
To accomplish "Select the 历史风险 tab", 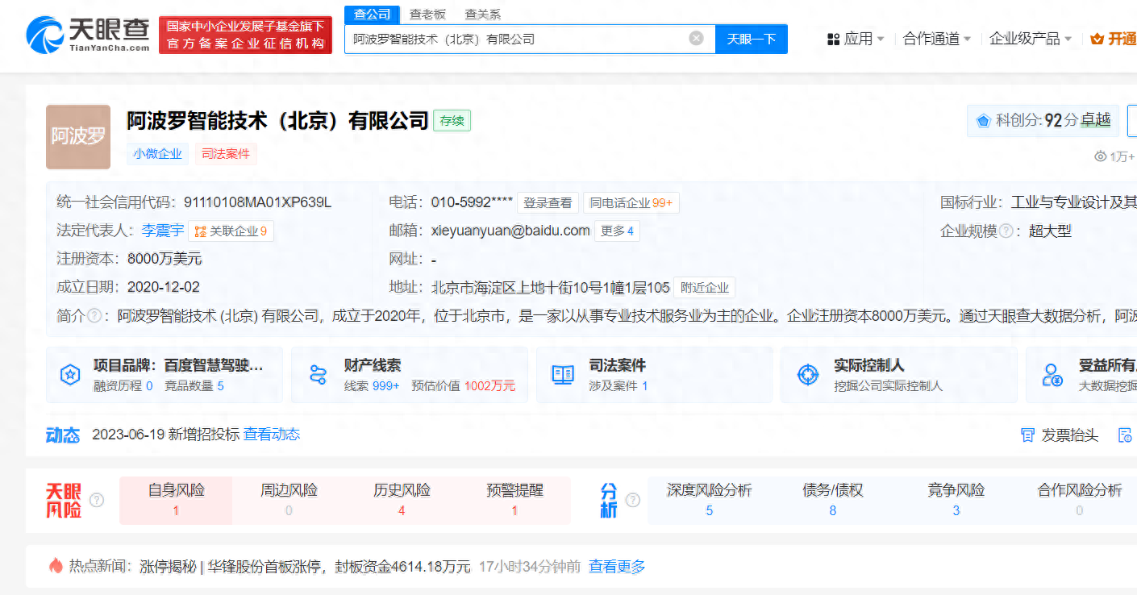I will [402, 501].
